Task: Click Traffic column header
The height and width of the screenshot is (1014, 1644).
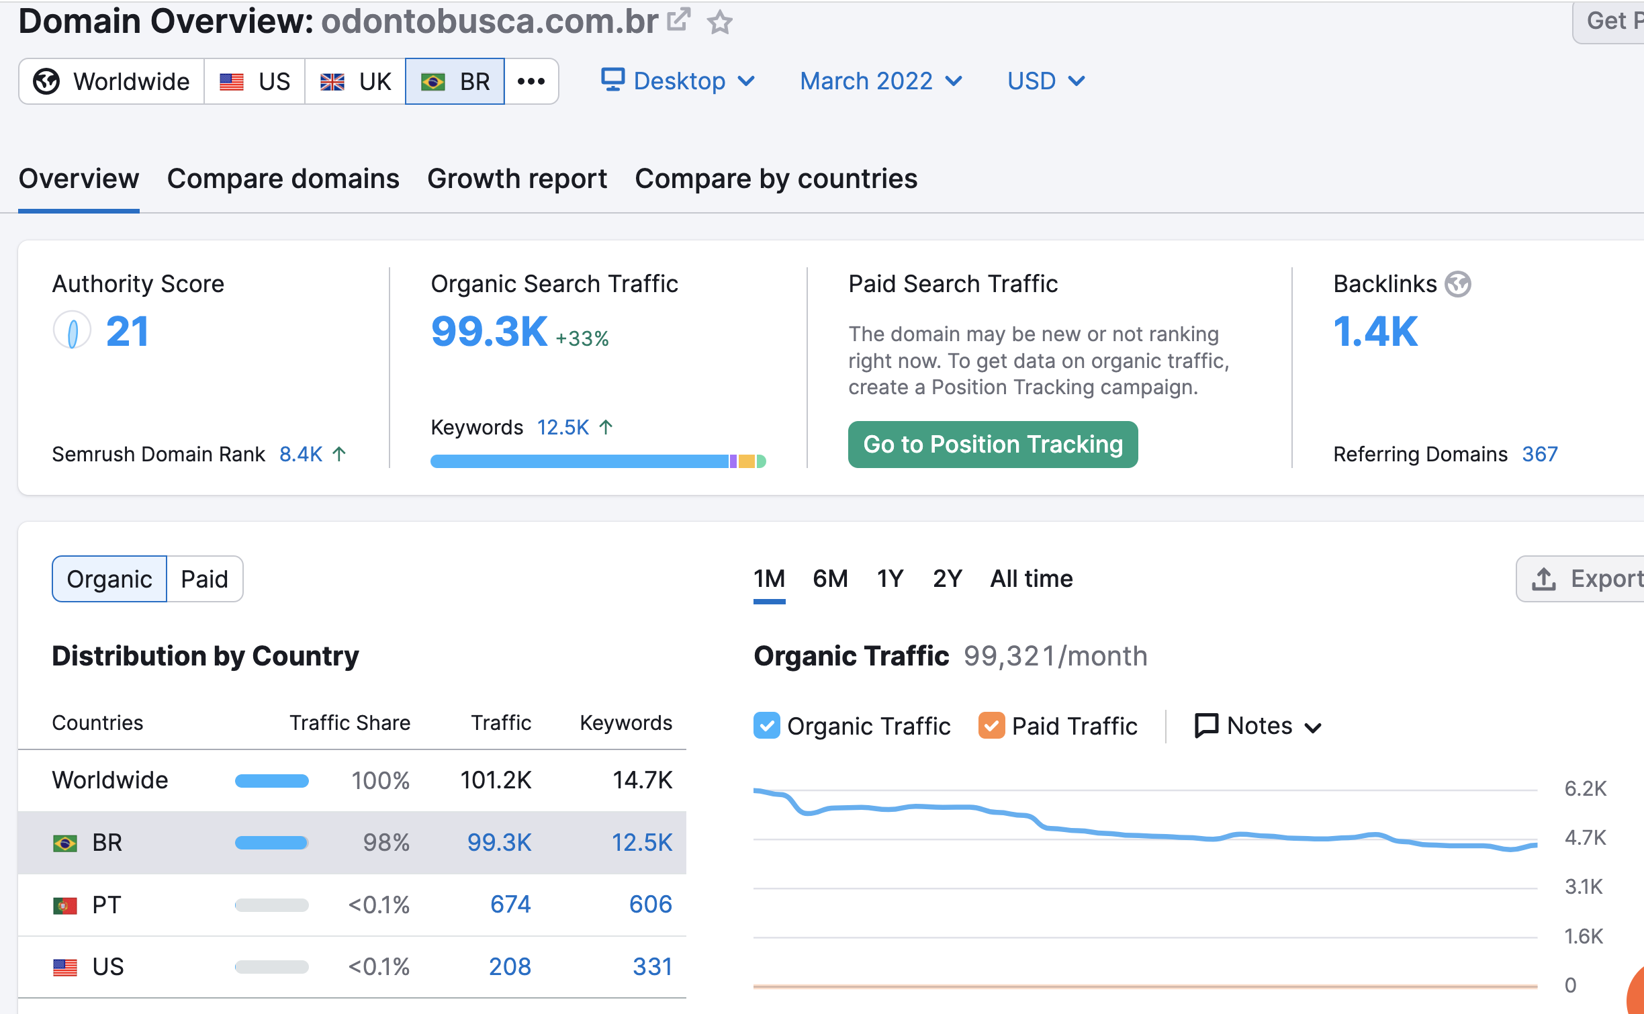Action: coord(501,723)
